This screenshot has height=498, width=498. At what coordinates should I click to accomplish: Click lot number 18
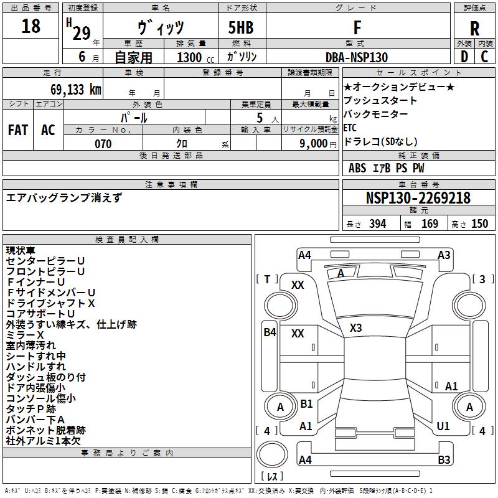pos(31,26)
